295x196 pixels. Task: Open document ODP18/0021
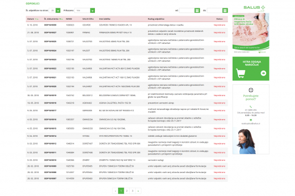pyautogui.click(x=50, y=77)
